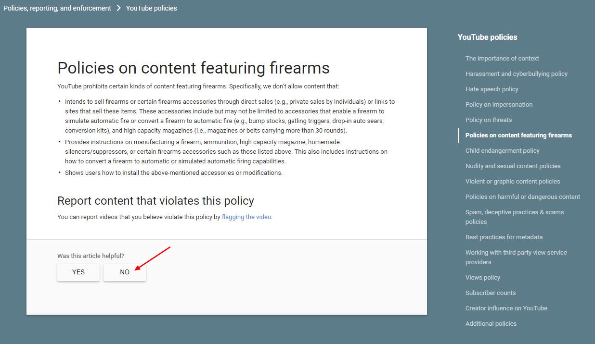Open Policy on impersonation
This screenshot has width=595, height=344.
coord(499,105)
